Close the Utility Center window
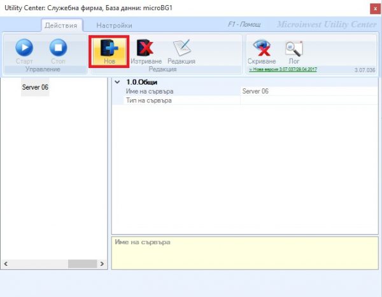The image size is (382, 297). [x=375, y=9]
